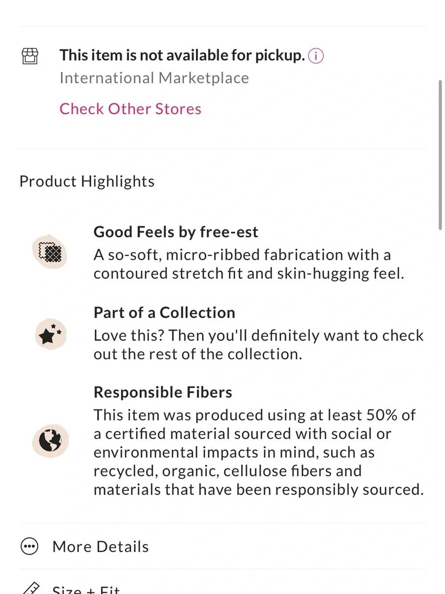445x594 pixels.
Task: Open pickup availability info icon
Action: pos(316,56)
